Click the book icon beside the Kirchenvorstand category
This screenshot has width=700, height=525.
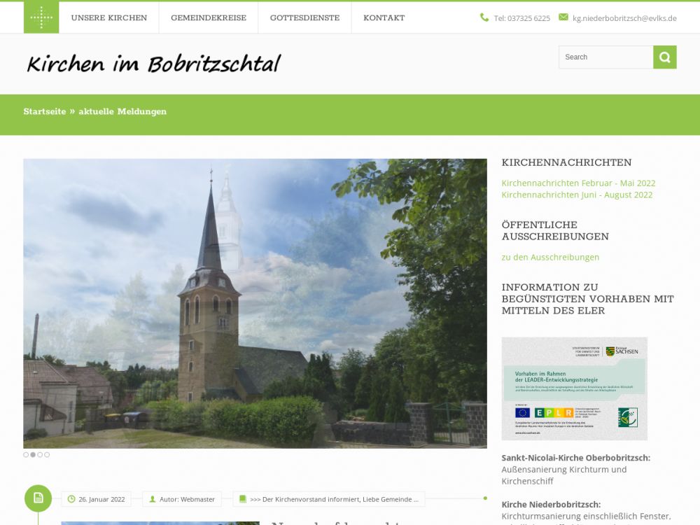243,499
